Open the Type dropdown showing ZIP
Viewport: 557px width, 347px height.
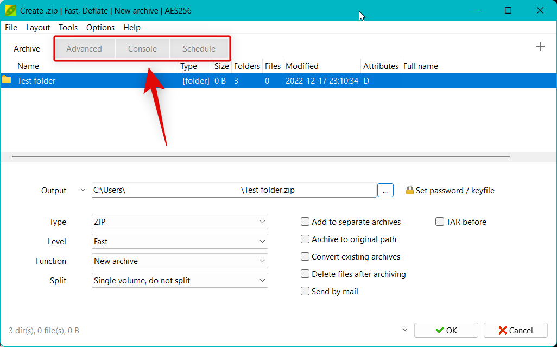[x=180, y=222]
